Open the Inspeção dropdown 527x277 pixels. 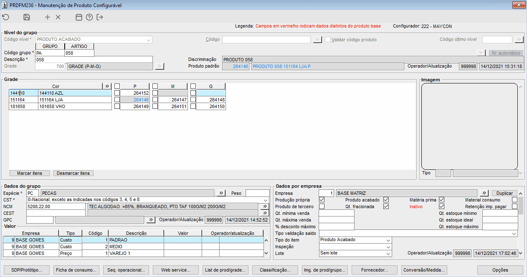tap(388, 247)
